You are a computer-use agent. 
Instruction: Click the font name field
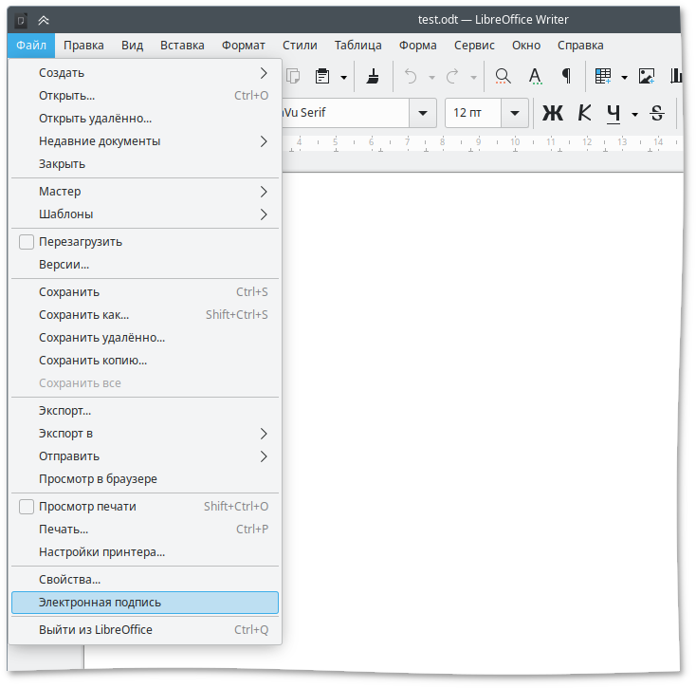(x=345, y=113)
